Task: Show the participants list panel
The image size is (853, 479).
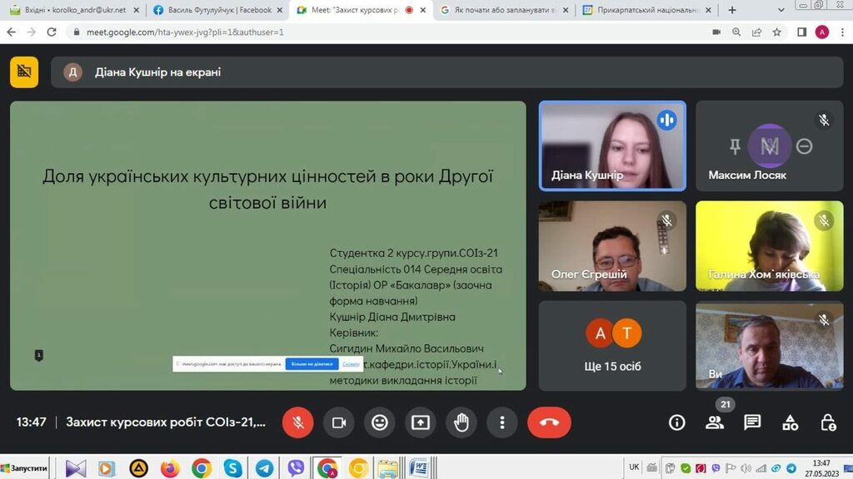Action: tap(715, 422)
